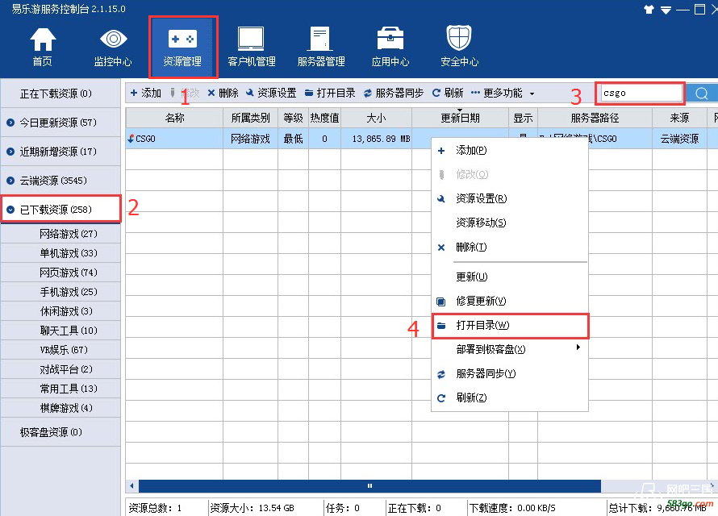Click 添加 in the toolbar
The image size is (718, 516).
coord(145,93)
